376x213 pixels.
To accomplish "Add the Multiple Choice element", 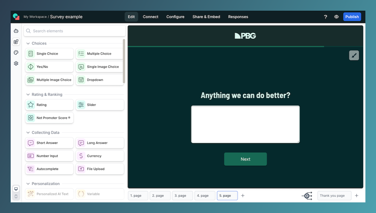I will [x=99, y=54].
